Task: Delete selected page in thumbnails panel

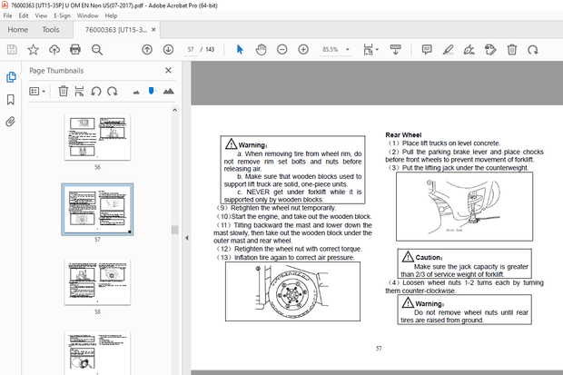Action: coord(64,91)
